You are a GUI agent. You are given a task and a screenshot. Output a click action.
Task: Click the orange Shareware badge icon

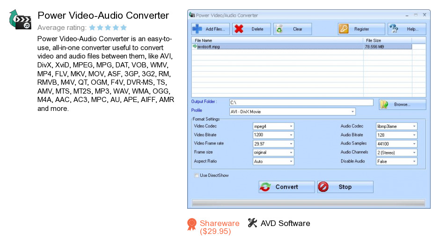[192, 225]
